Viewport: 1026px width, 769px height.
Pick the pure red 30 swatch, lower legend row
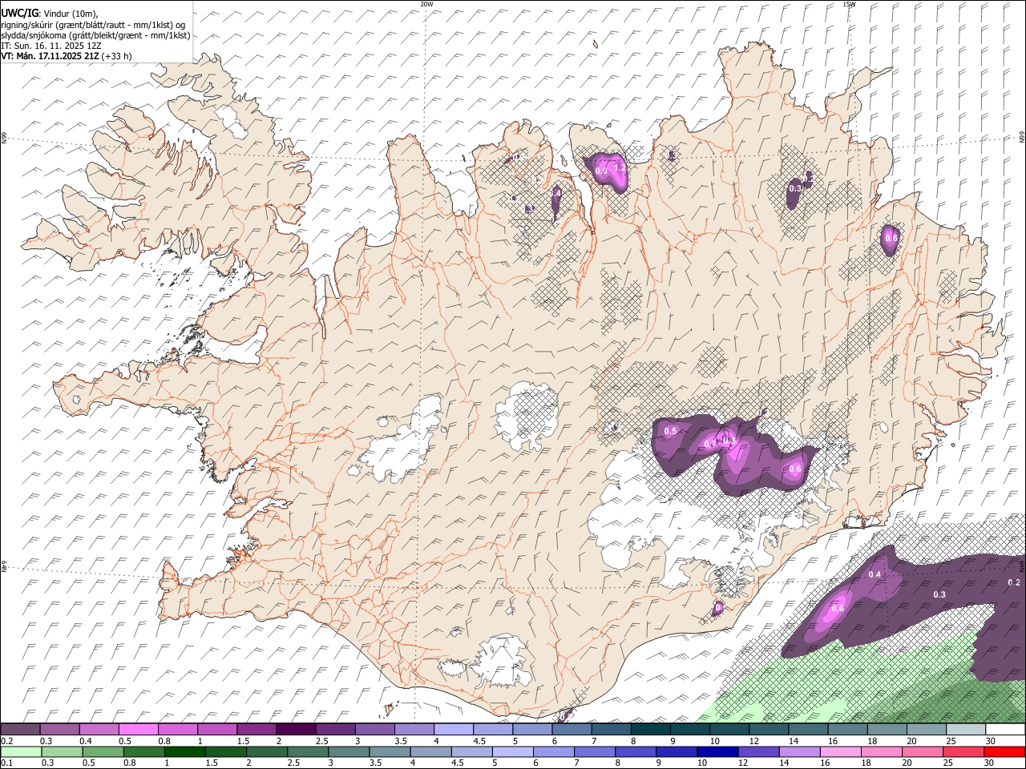pos(1004,751)
